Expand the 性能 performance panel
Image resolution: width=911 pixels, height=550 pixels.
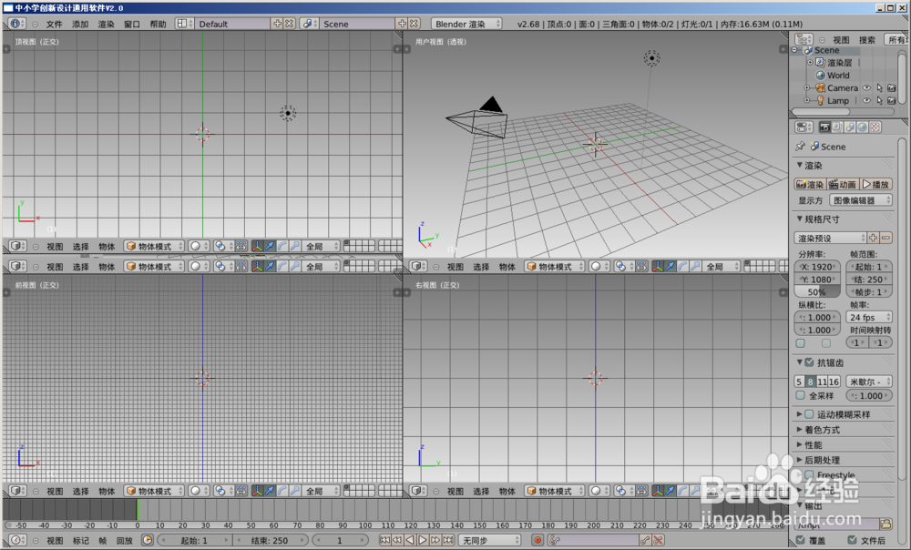point(814,445)
